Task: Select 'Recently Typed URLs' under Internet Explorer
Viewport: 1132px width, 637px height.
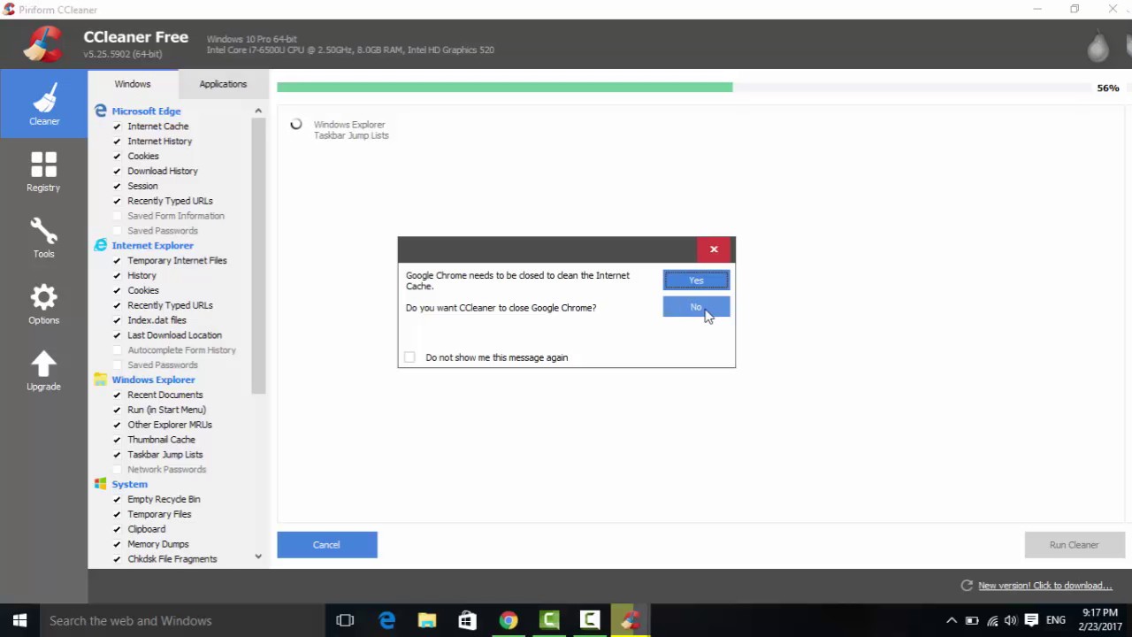Action: [x=170, y=305]
